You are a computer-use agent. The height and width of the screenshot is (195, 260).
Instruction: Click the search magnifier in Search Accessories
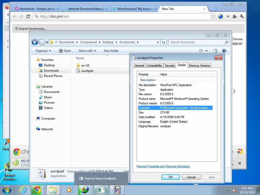[226, 42]
